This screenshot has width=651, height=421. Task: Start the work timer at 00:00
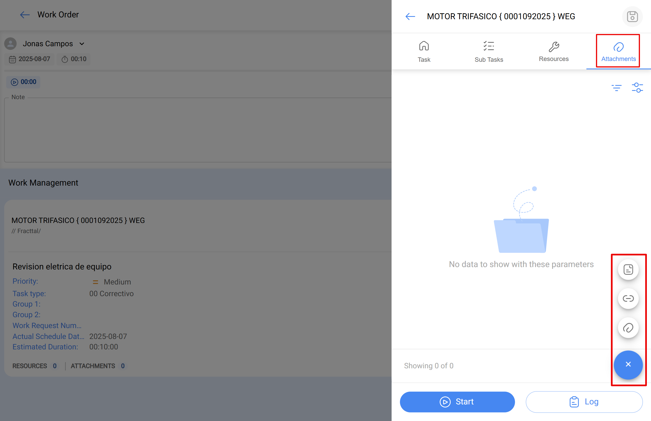(x=23, y=82)
